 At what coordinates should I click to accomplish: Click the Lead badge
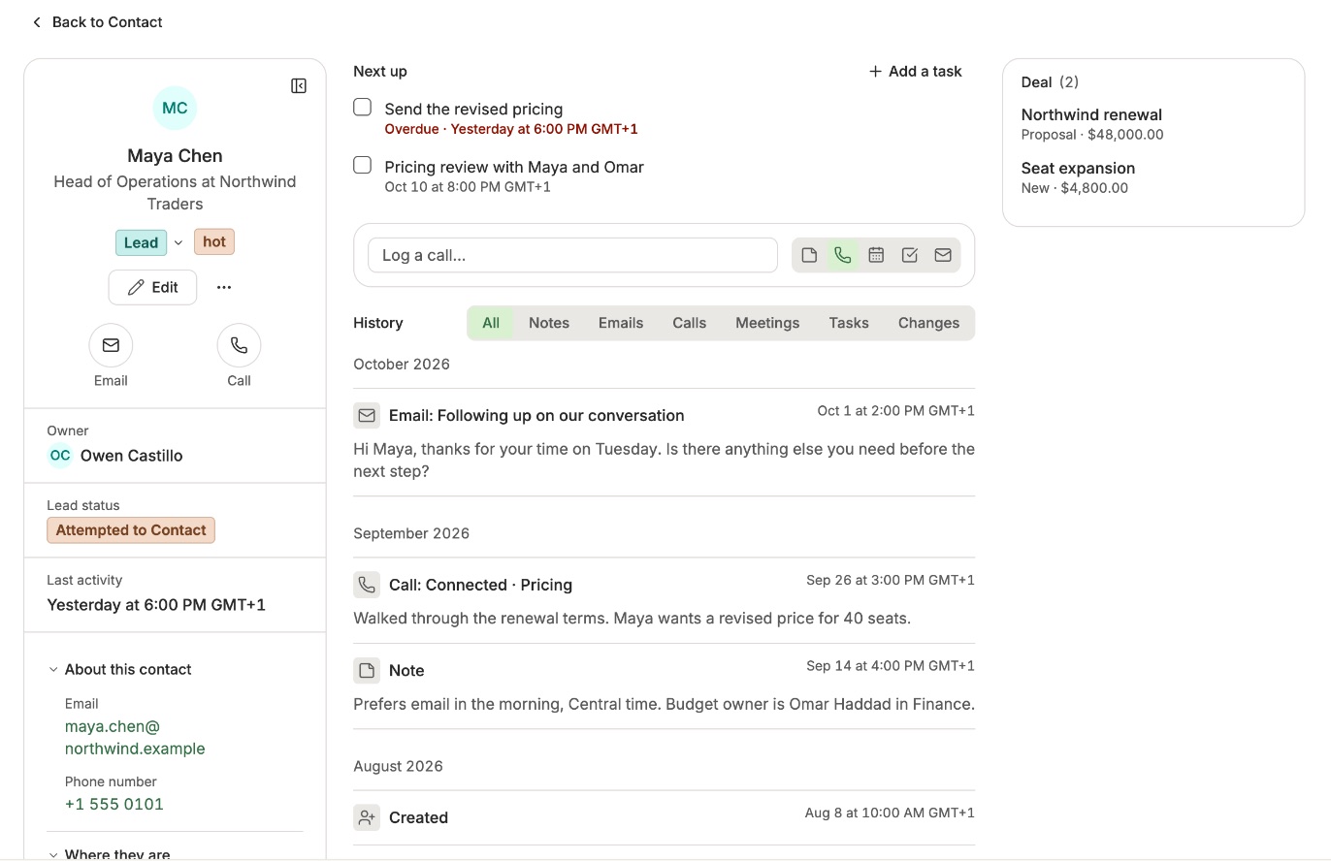click(141, 242)
